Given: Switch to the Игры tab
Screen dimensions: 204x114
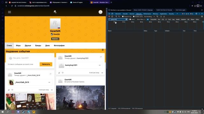Looking at the screenshot, I should tap(18, 46).
